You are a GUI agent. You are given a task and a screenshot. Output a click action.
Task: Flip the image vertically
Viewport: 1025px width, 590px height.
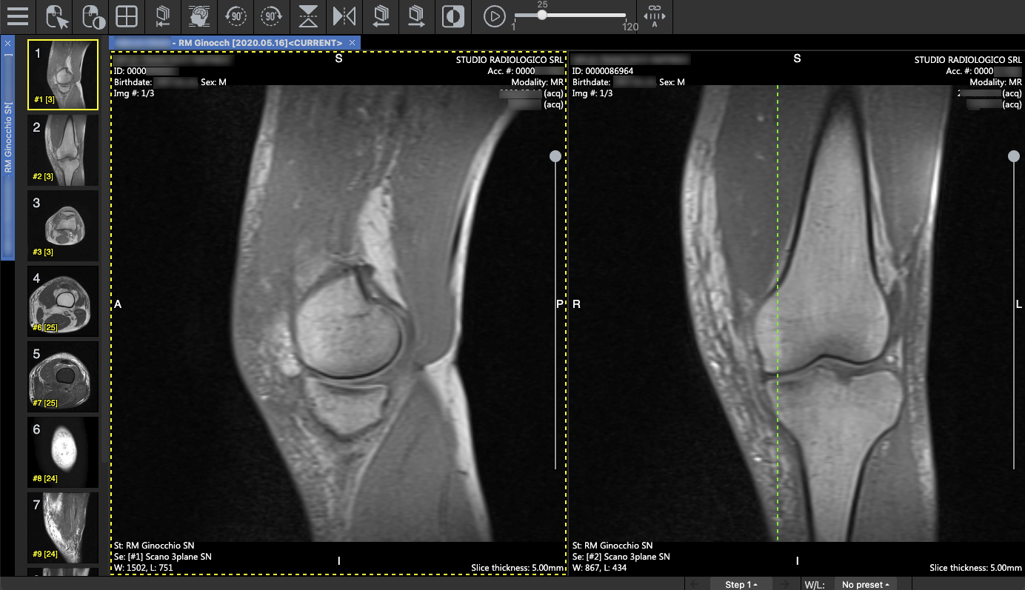pos(308,16)
